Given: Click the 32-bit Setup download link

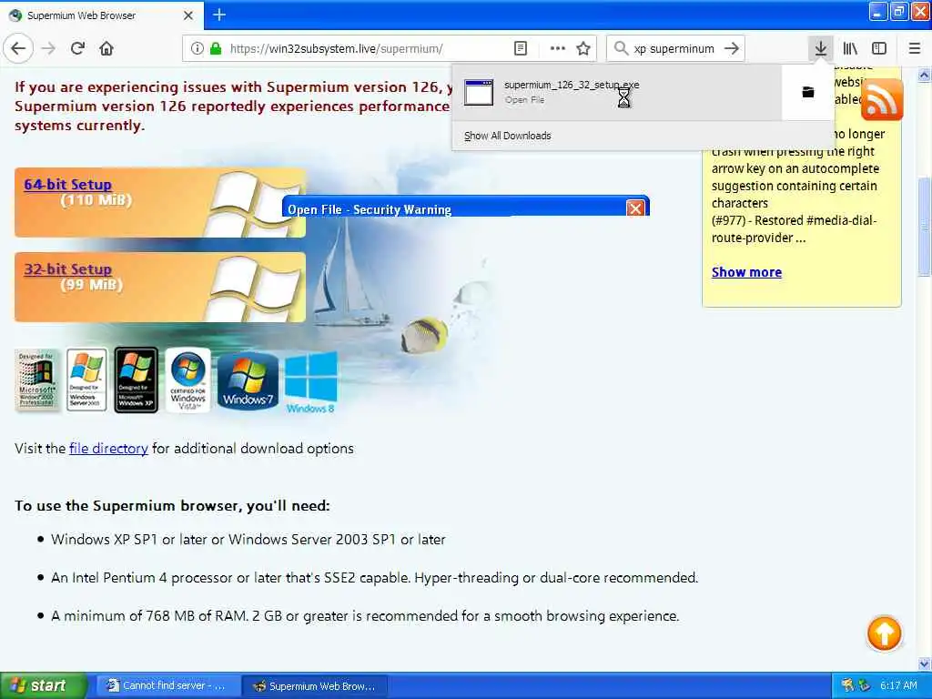Looking at the screenshot, I should (x=67, y=268).
